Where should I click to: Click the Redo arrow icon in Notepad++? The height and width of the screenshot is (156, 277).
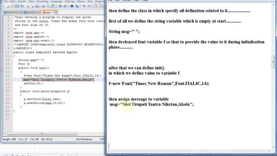point(65,6)
